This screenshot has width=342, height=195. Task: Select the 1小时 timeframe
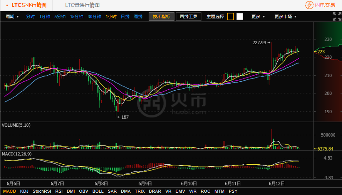tap(111, 17)
